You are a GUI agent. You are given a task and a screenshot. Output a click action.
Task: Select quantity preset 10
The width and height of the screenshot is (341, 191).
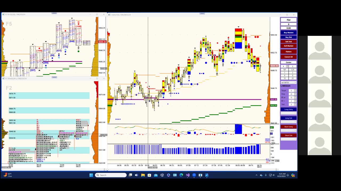click(x=285, y=78)
